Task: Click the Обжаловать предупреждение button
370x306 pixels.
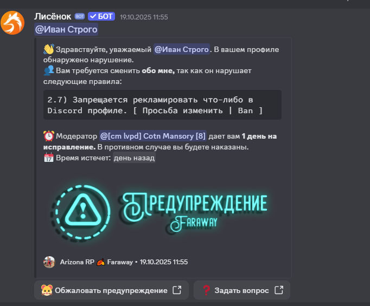Action: tap(111, 290)
